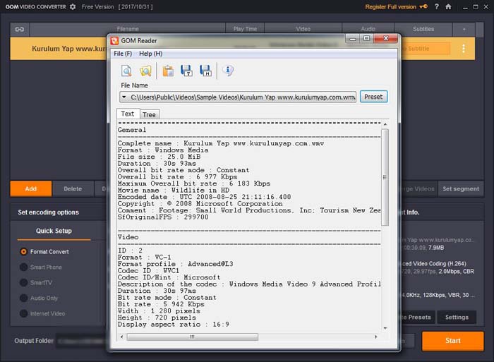Click the 'Format profile : Advanced@L3' line

pos(176,264)
